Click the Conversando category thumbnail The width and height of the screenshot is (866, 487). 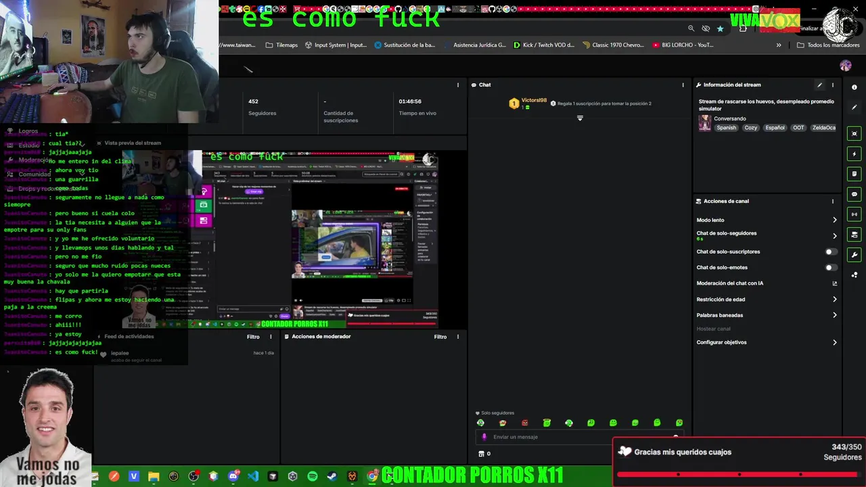tap(705, 123)
